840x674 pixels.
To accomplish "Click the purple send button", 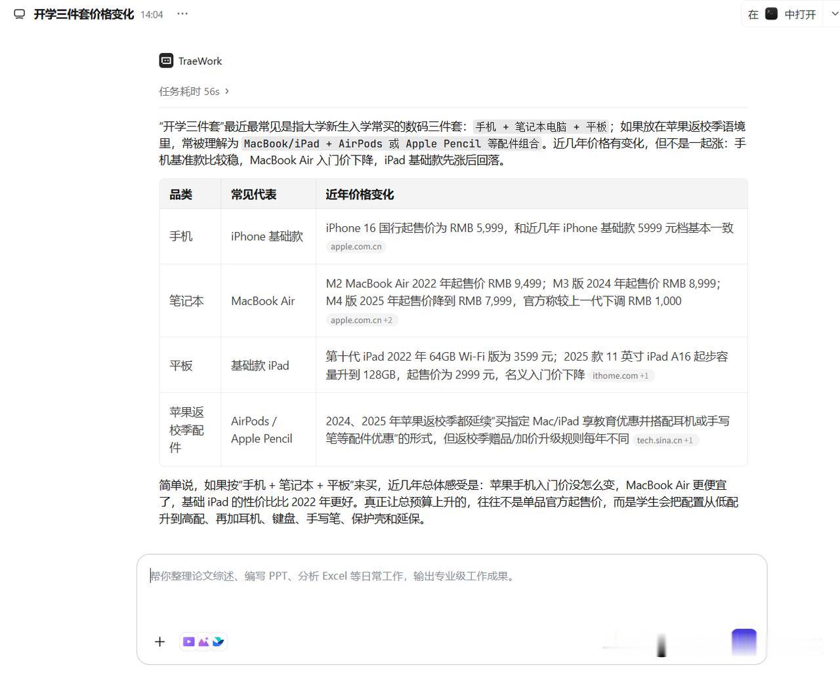I will pos(744,642).
